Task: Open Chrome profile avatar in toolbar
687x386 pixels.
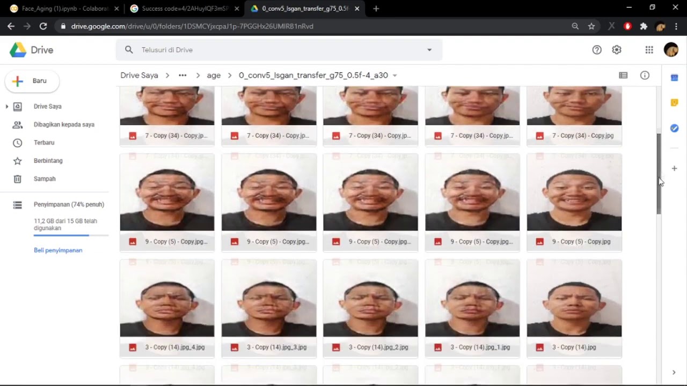Action: (x=661, y=26)
